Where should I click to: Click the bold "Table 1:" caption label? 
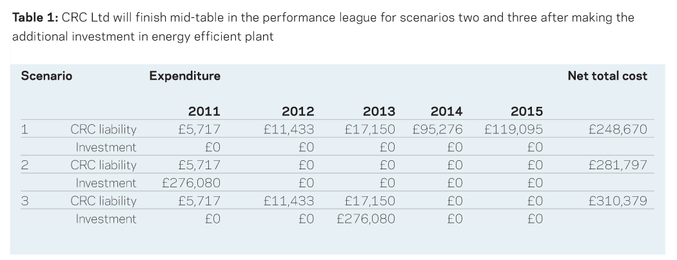35,17
